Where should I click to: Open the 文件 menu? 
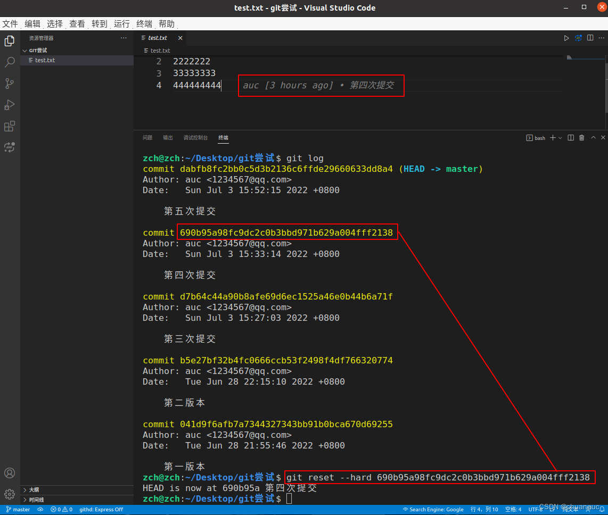[10, 24]
